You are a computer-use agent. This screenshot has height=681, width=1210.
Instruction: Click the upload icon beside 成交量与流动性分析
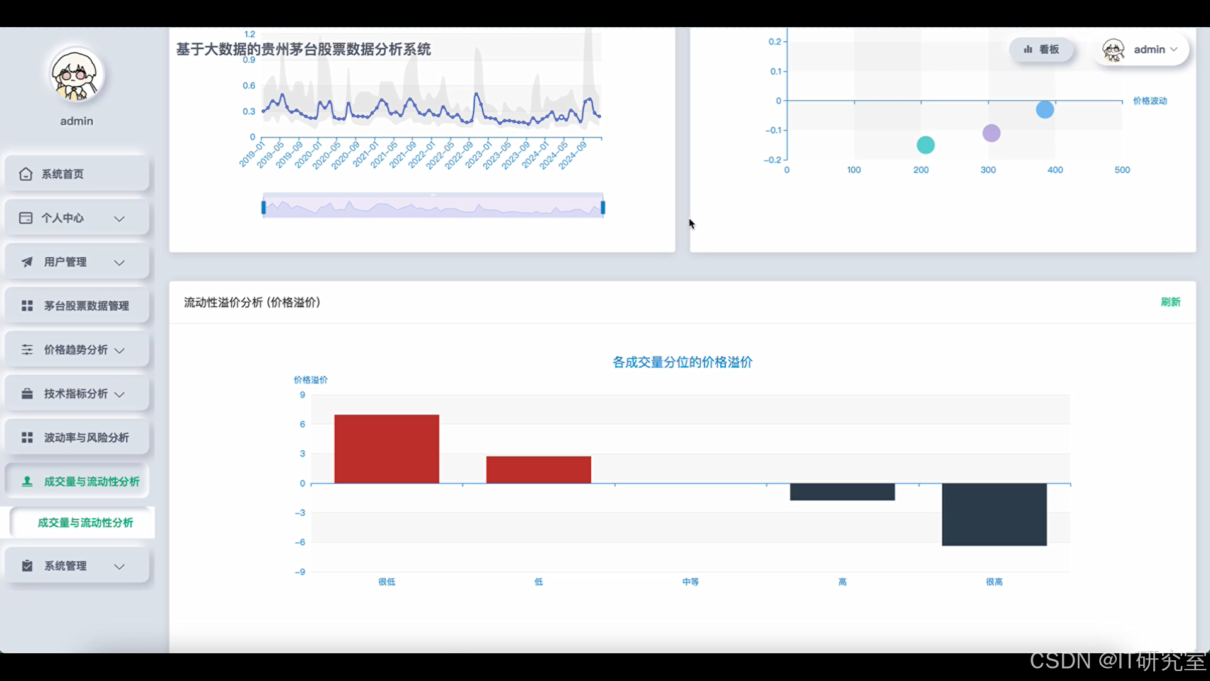[27, 482]
